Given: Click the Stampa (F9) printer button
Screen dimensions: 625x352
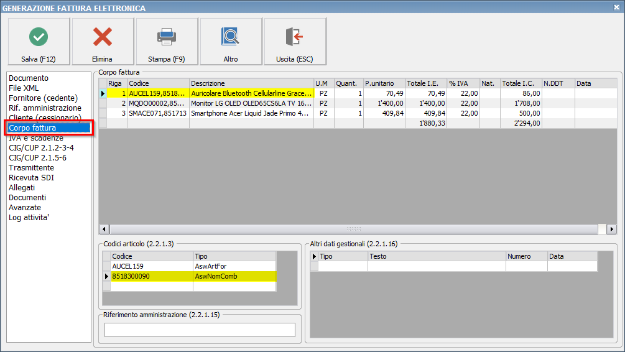Looking at the screenshot, I should click(x=167, y=42).
